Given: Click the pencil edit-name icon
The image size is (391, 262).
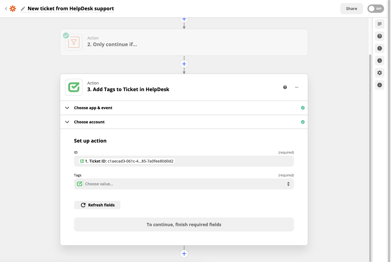Looking at the screenshot, I should click(x=23, y=9).
